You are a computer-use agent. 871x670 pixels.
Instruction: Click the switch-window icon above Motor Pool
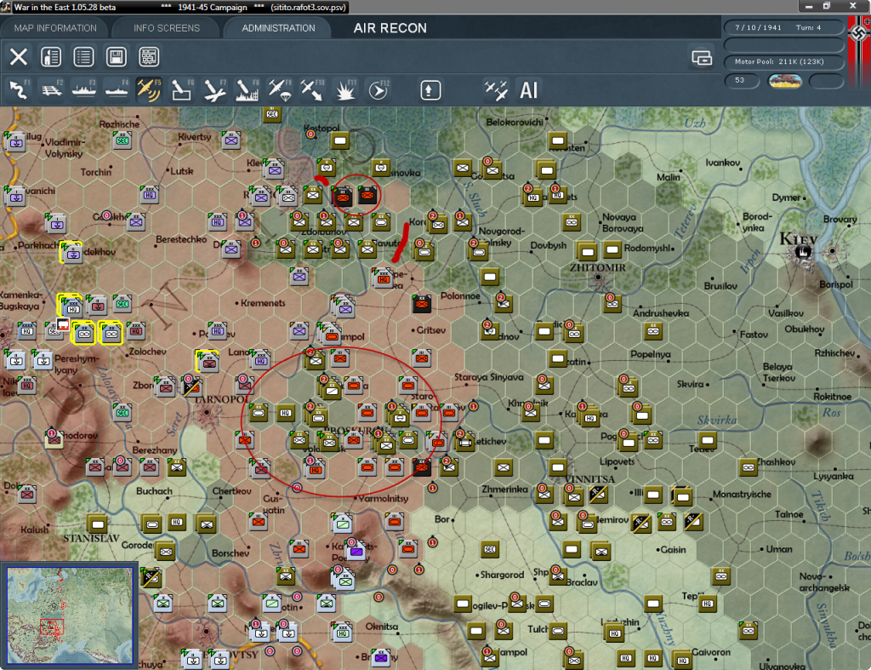click(x=702, y=57)
